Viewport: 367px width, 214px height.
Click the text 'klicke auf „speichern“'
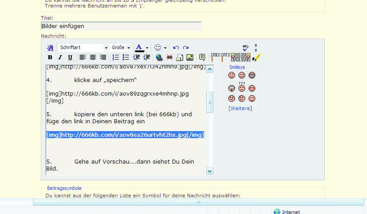106,80
